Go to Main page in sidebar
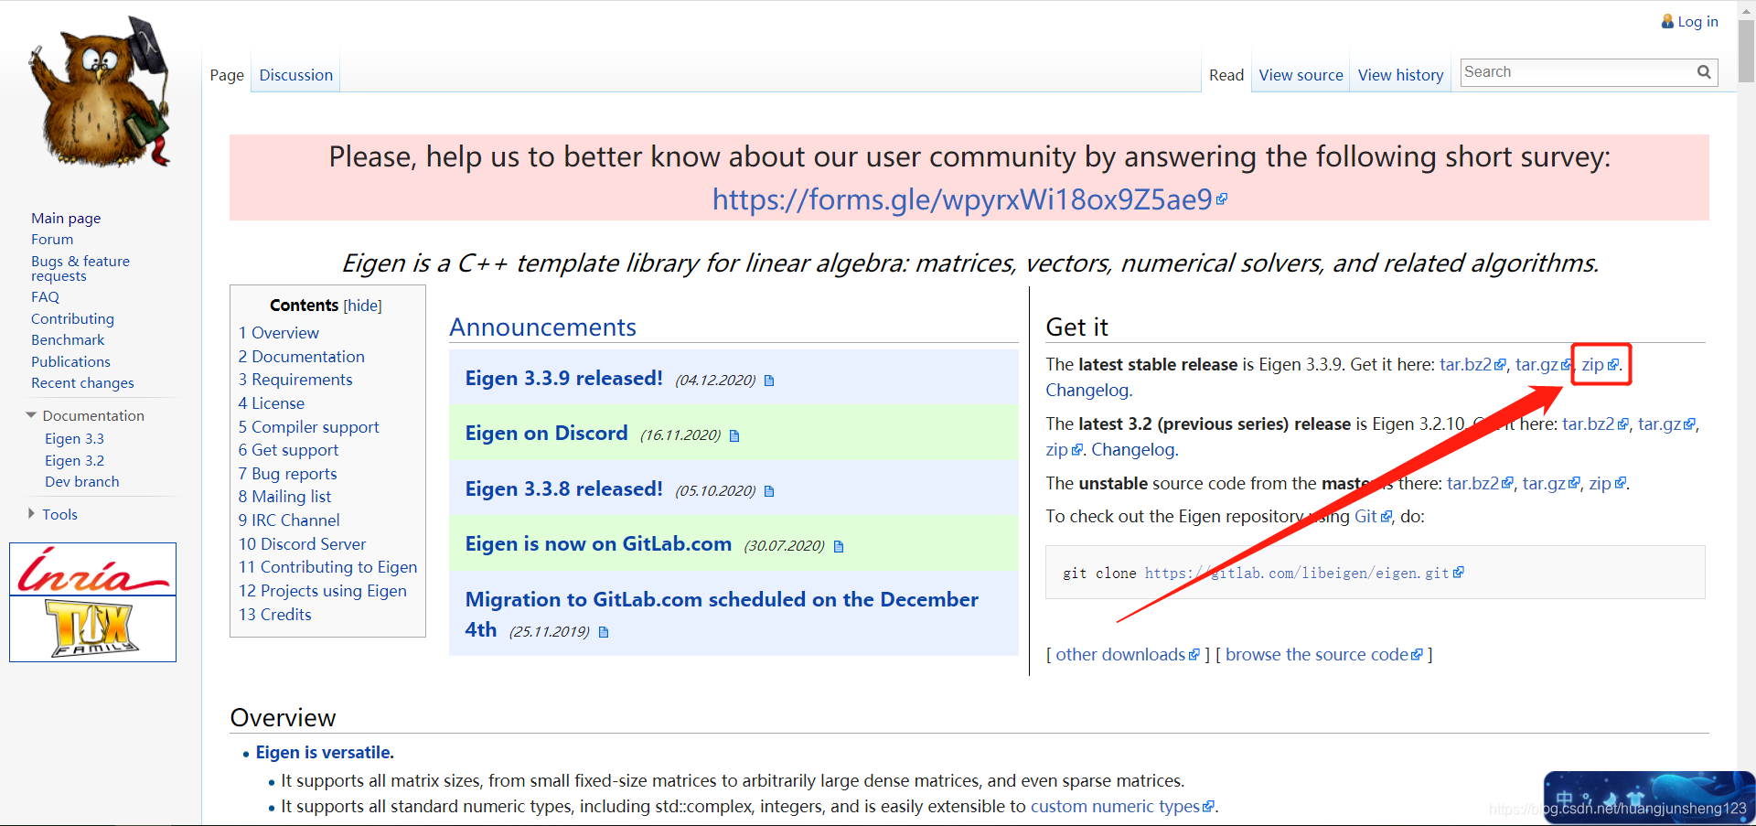Viewport: 1756px width, 826px height. (66, 218)
